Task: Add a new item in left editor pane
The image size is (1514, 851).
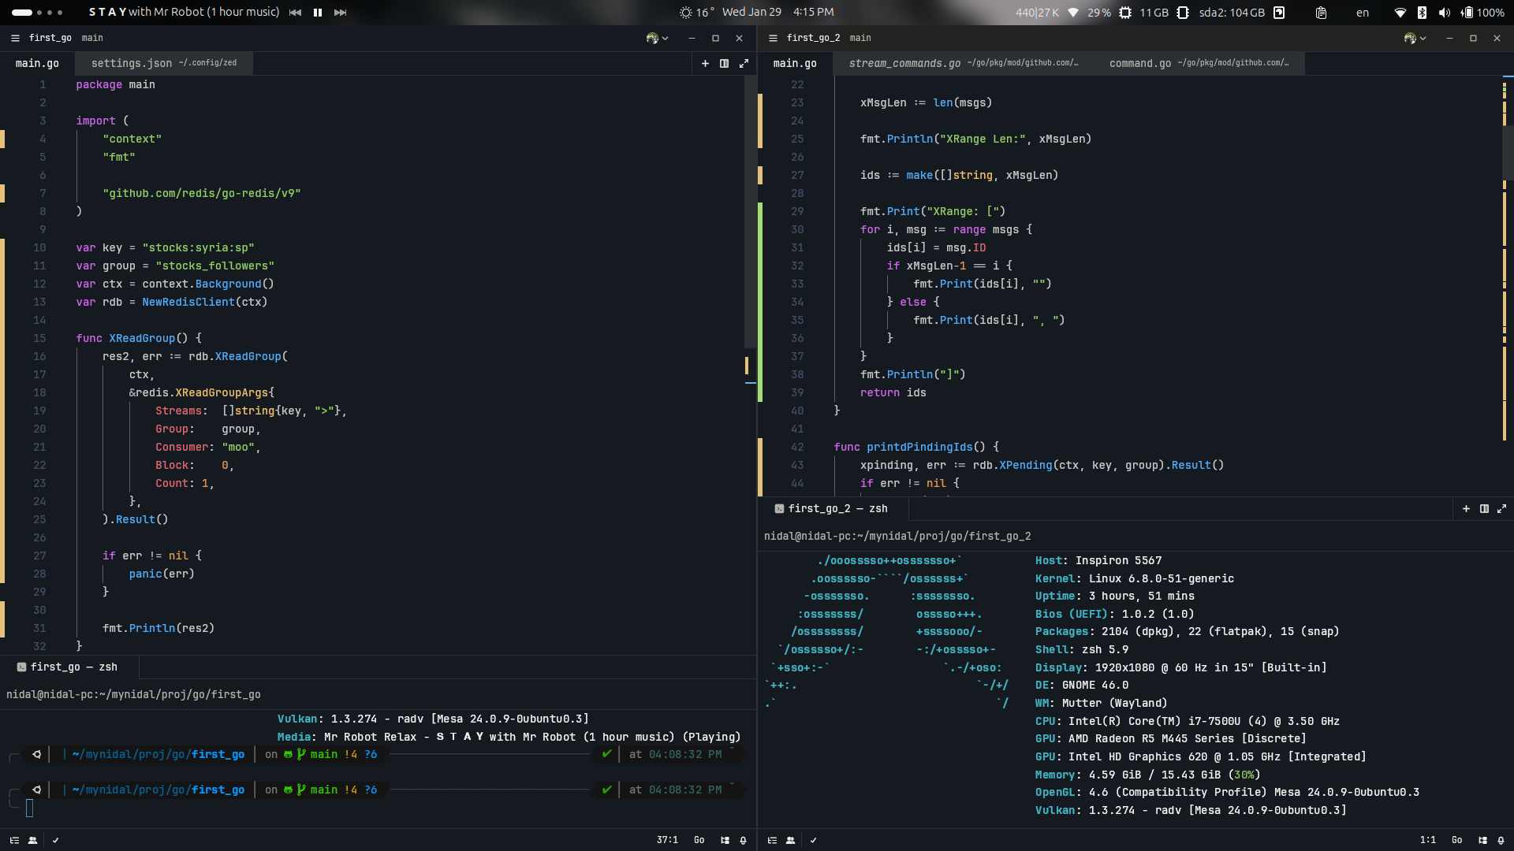Action: click(705, 64)
